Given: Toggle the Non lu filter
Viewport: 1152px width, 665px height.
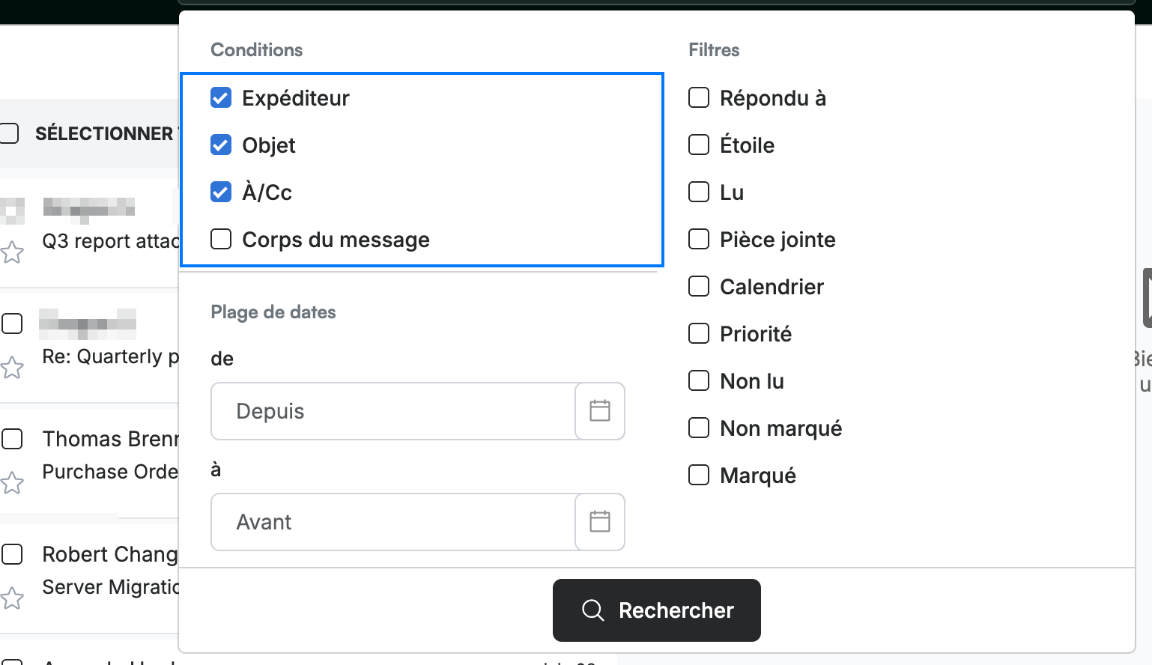Looking at the screenshot, I should tap(699, 381).
